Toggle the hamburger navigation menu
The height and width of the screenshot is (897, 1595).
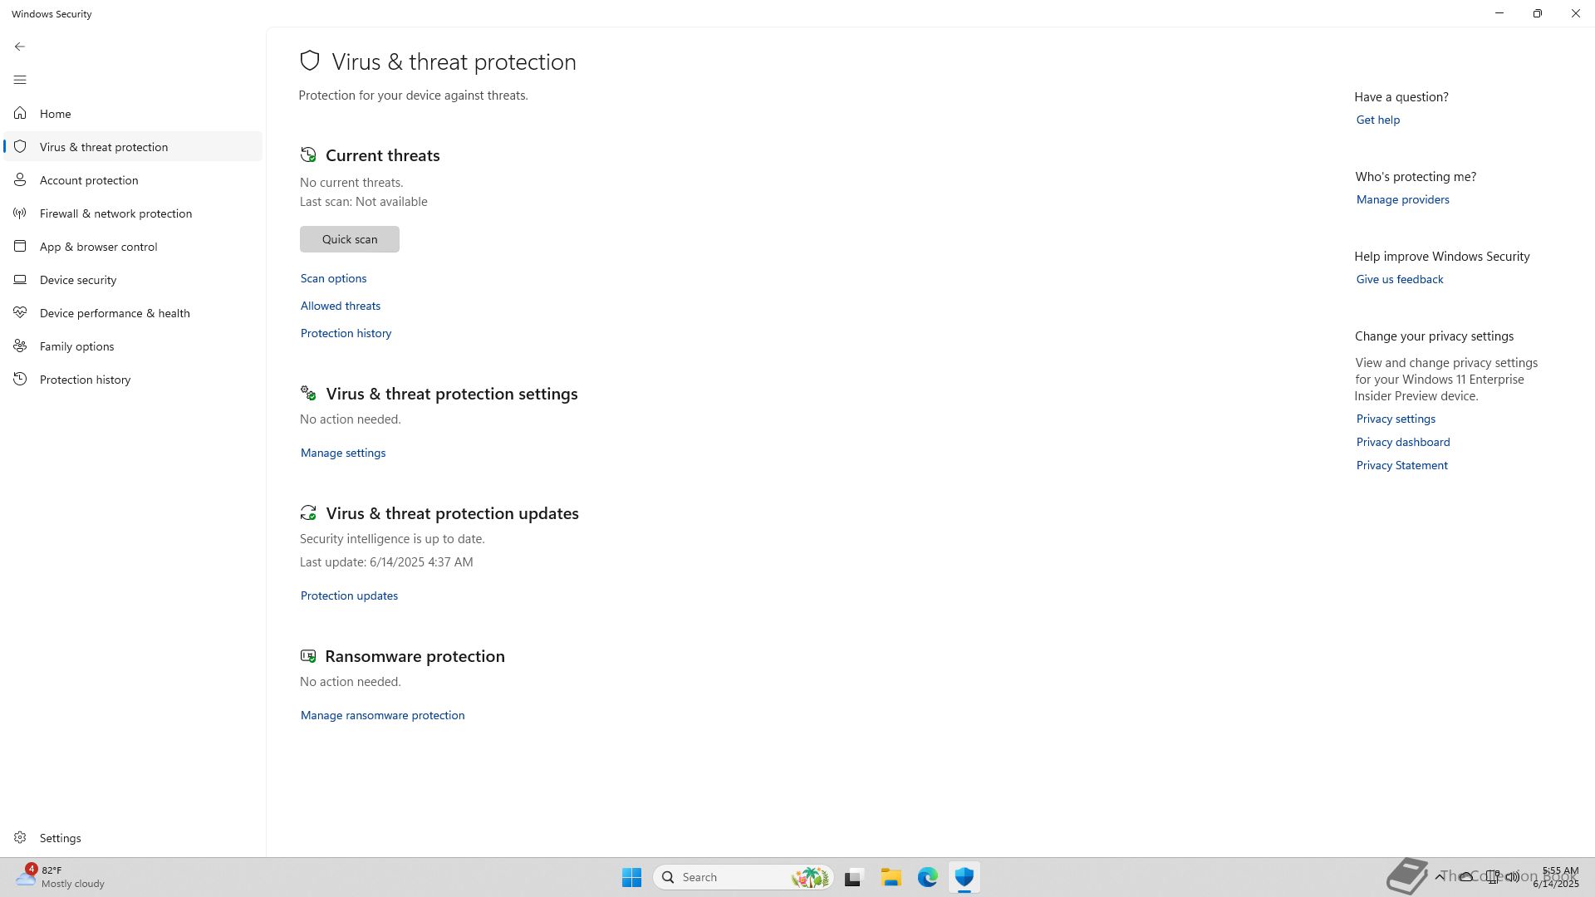[20, 80]
